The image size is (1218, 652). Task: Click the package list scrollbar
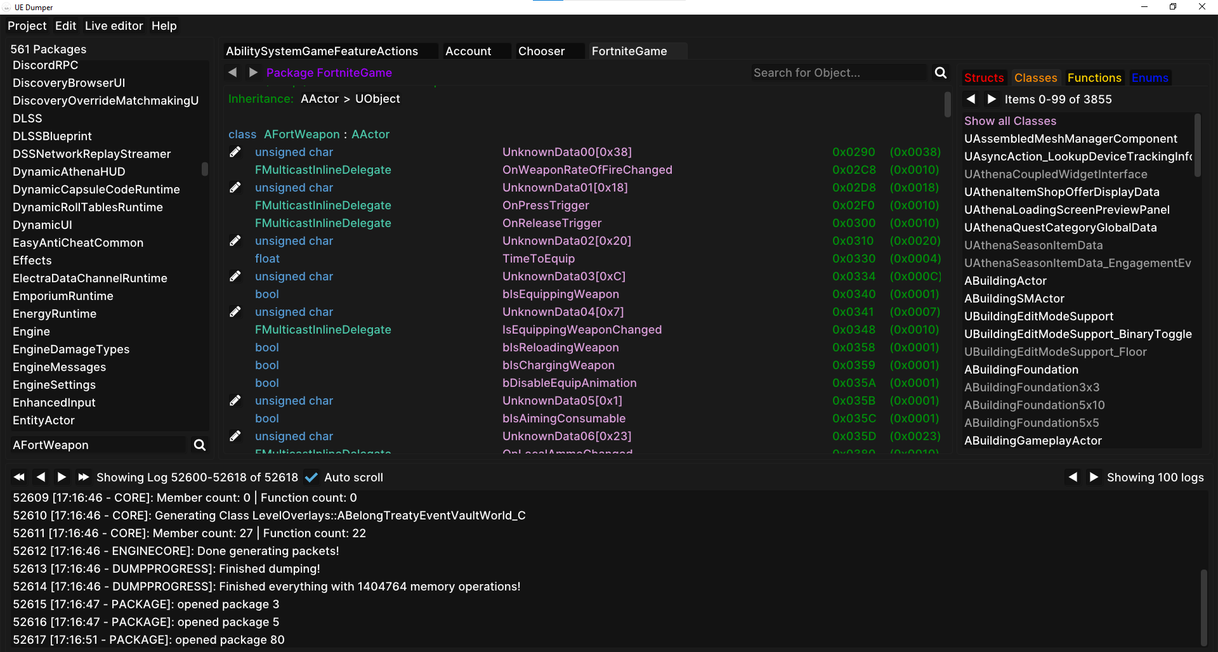(205, 169)
